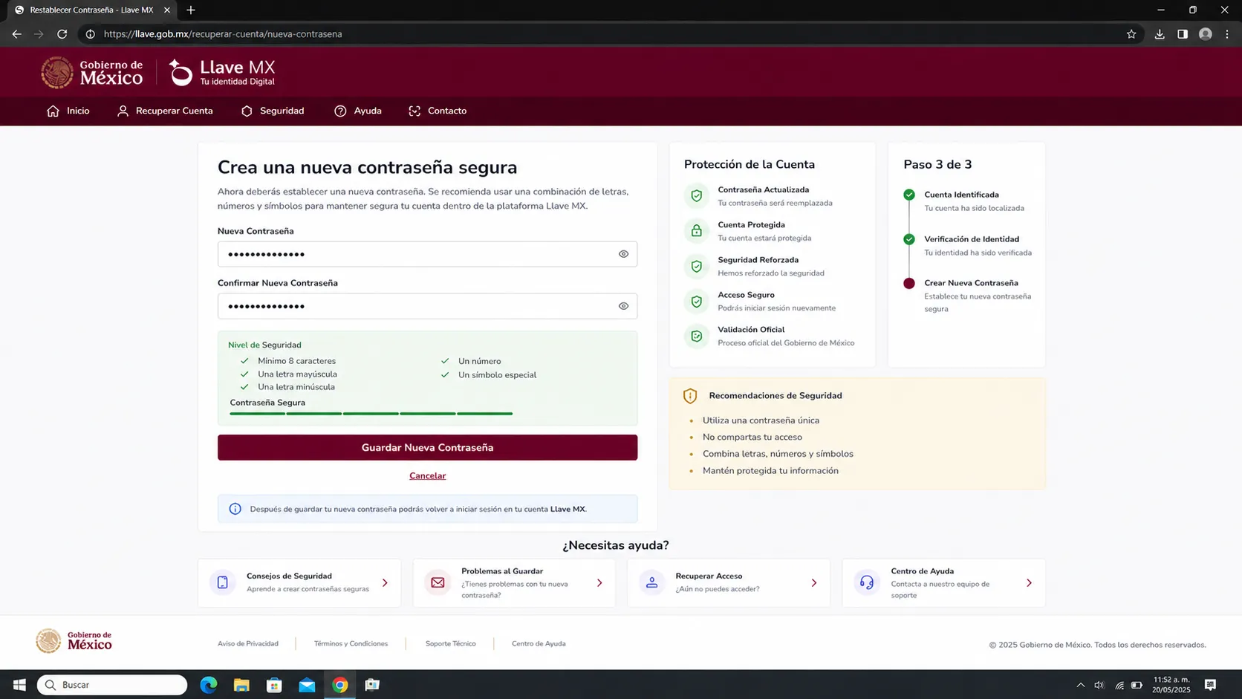
Task: Click the Centro de Ayuda headset icon
Action: [867, 582]
